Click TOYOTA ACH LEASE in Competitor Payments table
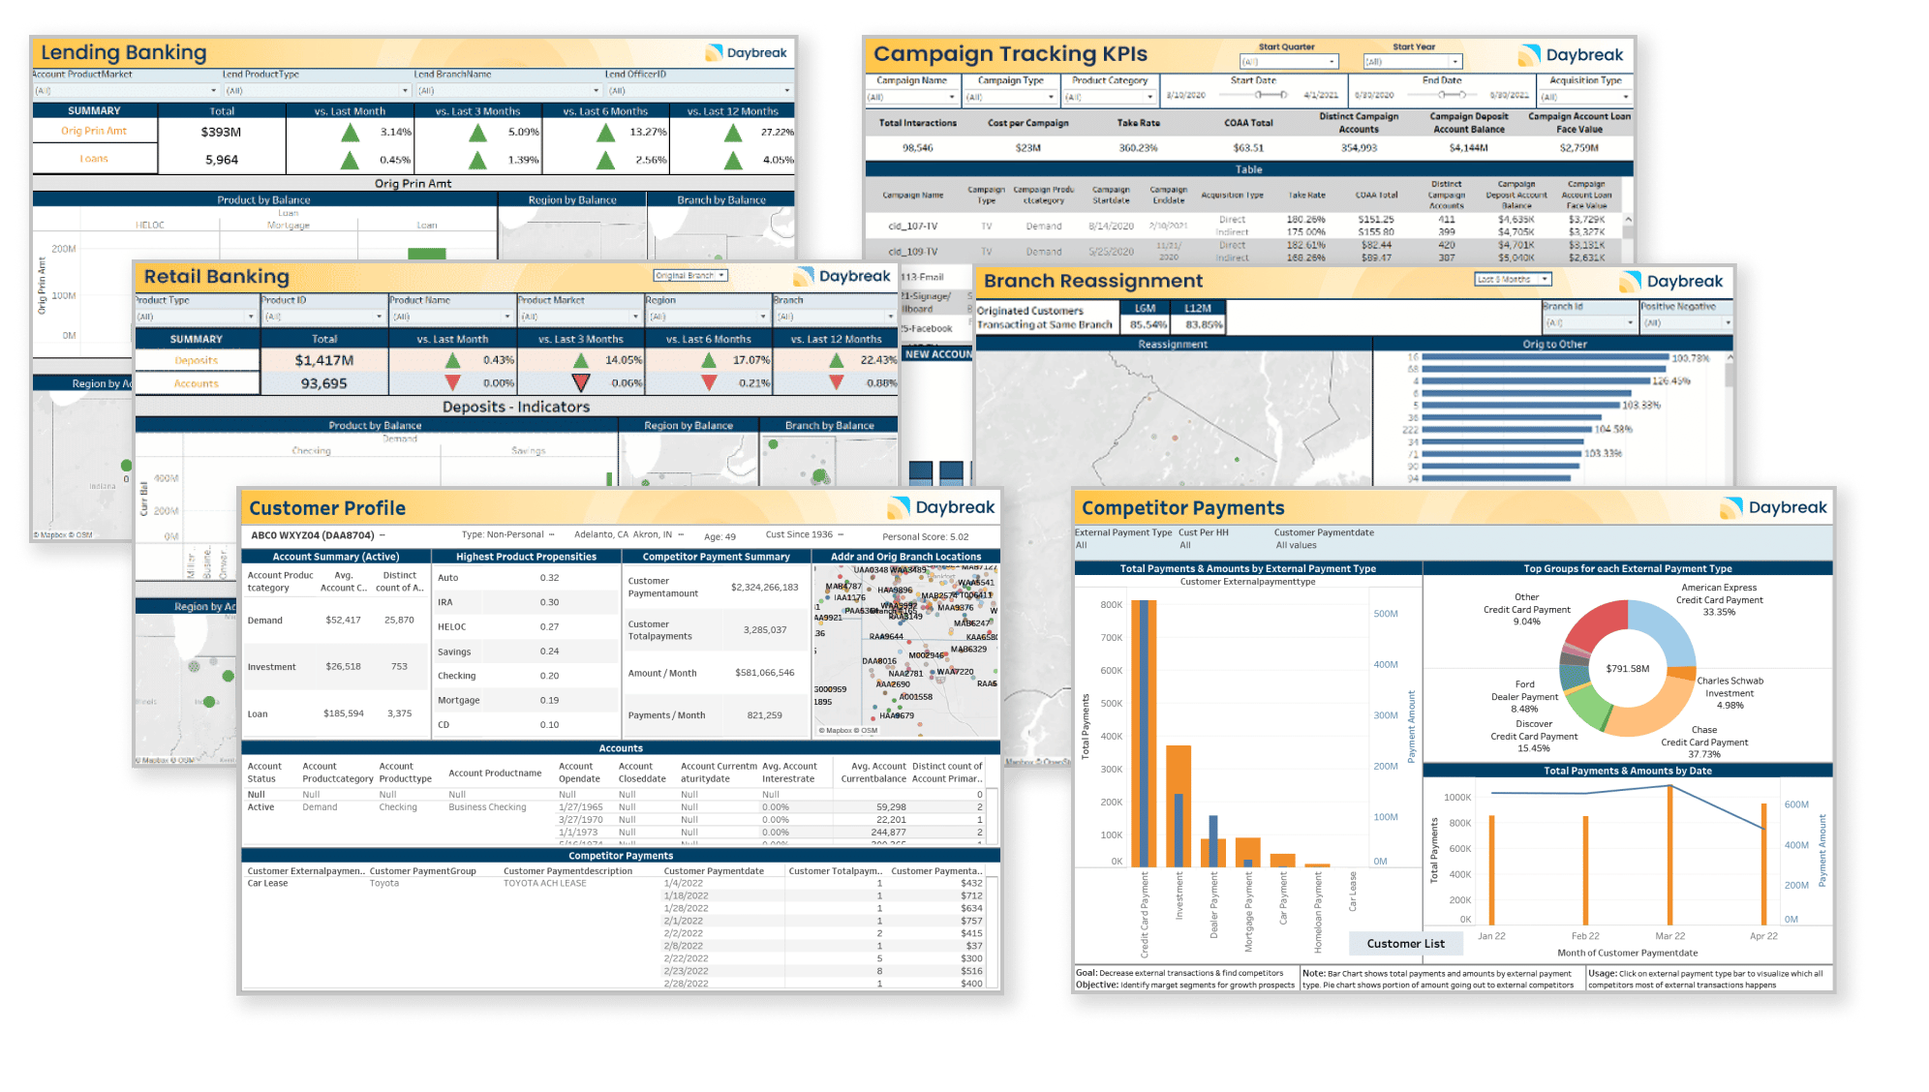The height and width of the screenshot is (1092, 1929). [544, 883]
